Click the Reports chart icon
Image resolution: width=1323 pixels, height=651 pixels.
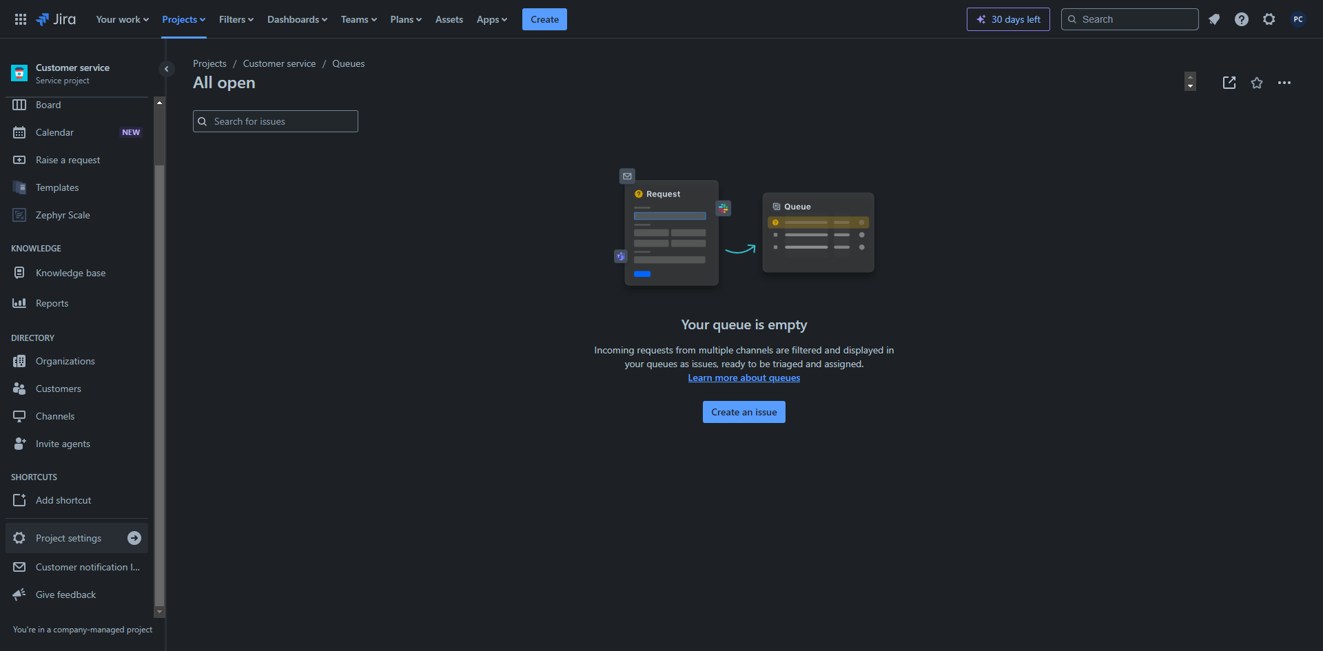click(19, 303)
